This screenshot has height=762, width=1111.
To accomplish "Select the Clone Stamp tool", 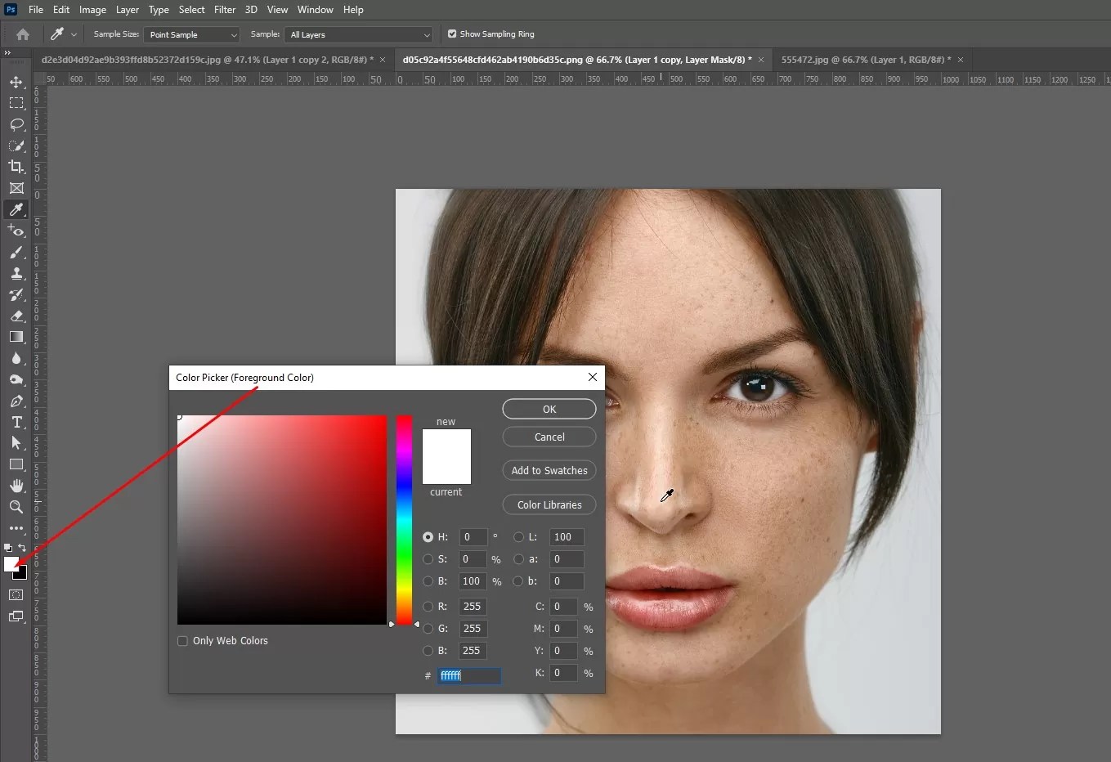I will pyautogui.click(x=16, y=274).
